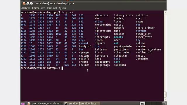Click the 'vmallocinfo' entry

(x=144, y=52)
